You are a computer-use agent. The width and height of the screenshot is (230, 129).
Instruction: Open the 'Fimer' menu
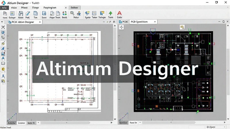[x=35, y=8]
